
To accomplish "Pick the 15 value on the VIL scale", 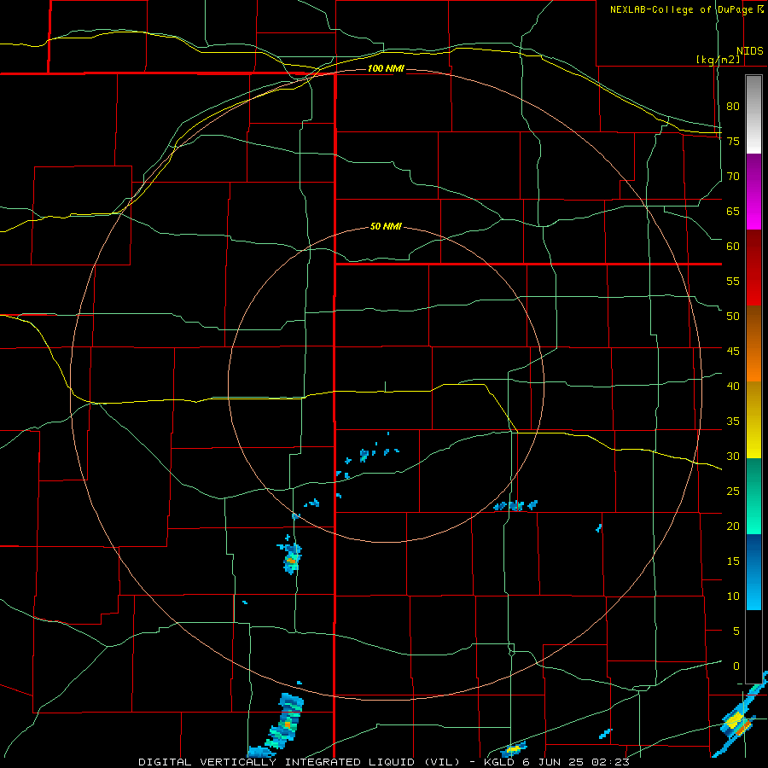I will [x=733, y=561].
